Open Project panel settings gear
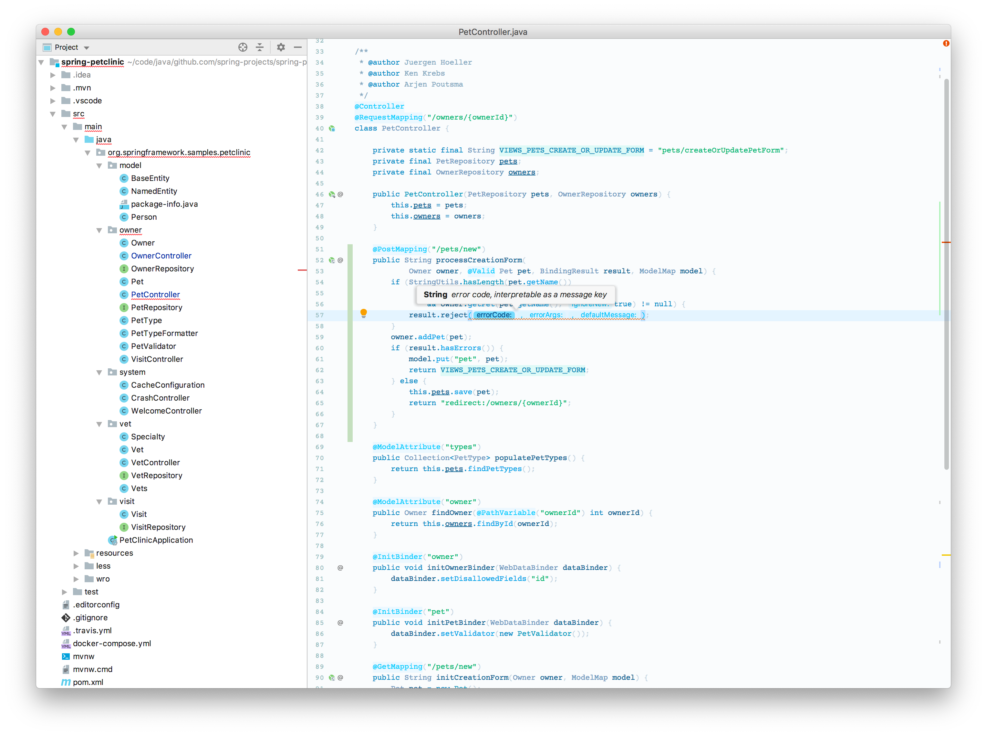Screen dimensions: 987x736 click(x=281, y=47)
